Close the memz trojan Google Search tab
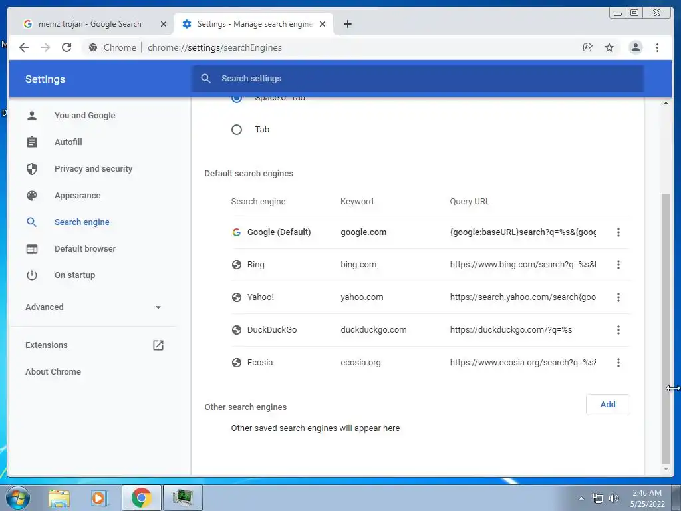This screenshot has height=511, width=681. (x=164, y=24)
